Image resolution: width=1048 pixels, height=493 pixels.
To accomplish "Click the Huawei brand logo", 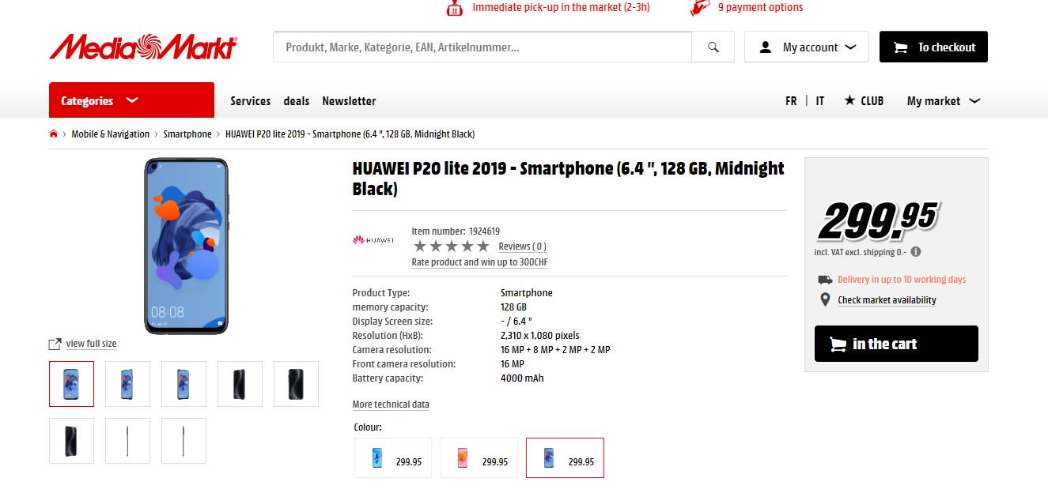I will [x=373, y=240].
